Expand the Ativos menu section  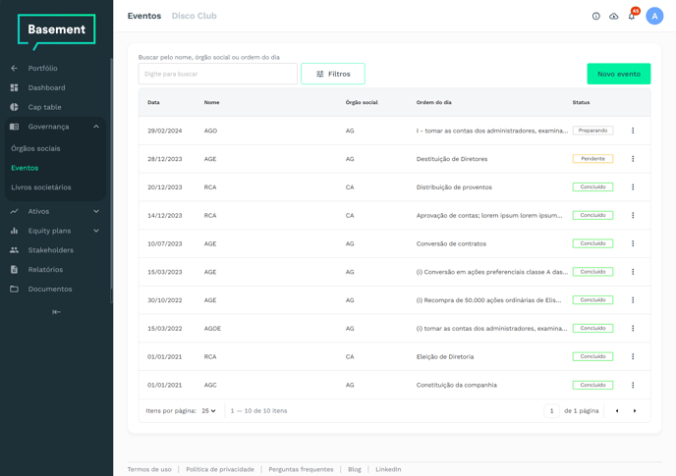(x=96, y=211)
